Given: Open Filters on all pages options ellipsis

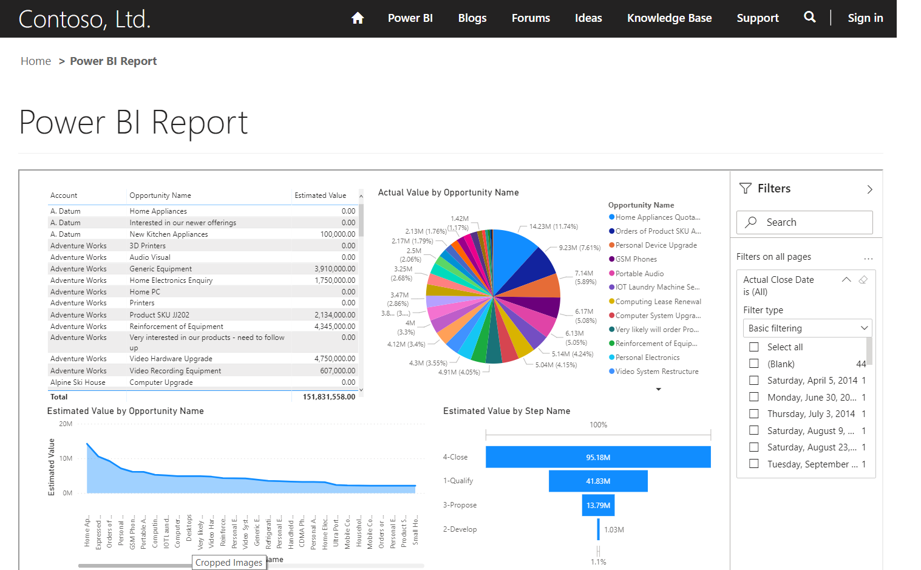Looking at the screenshot, I should 868,258.
